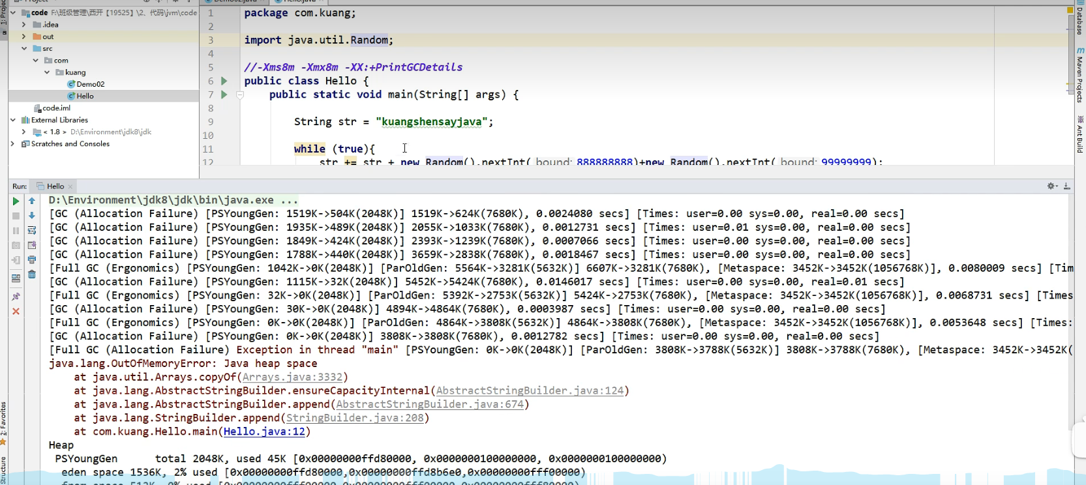Click the grey Stop square in Run panel
The image size is (1086, 485).
pyautogui.click(x=16, y=216)
